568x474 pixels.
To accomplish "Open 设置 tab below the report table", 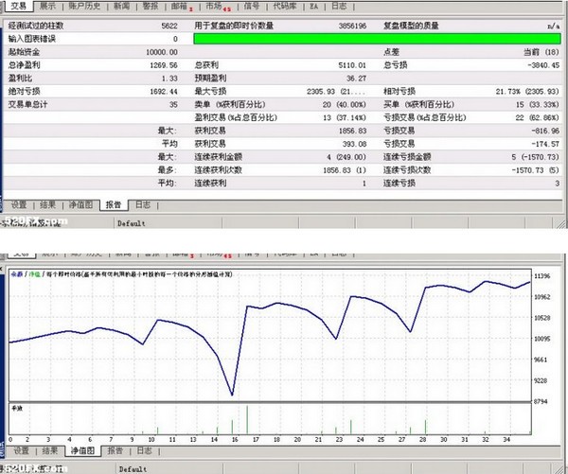I will tap(19, 203).
